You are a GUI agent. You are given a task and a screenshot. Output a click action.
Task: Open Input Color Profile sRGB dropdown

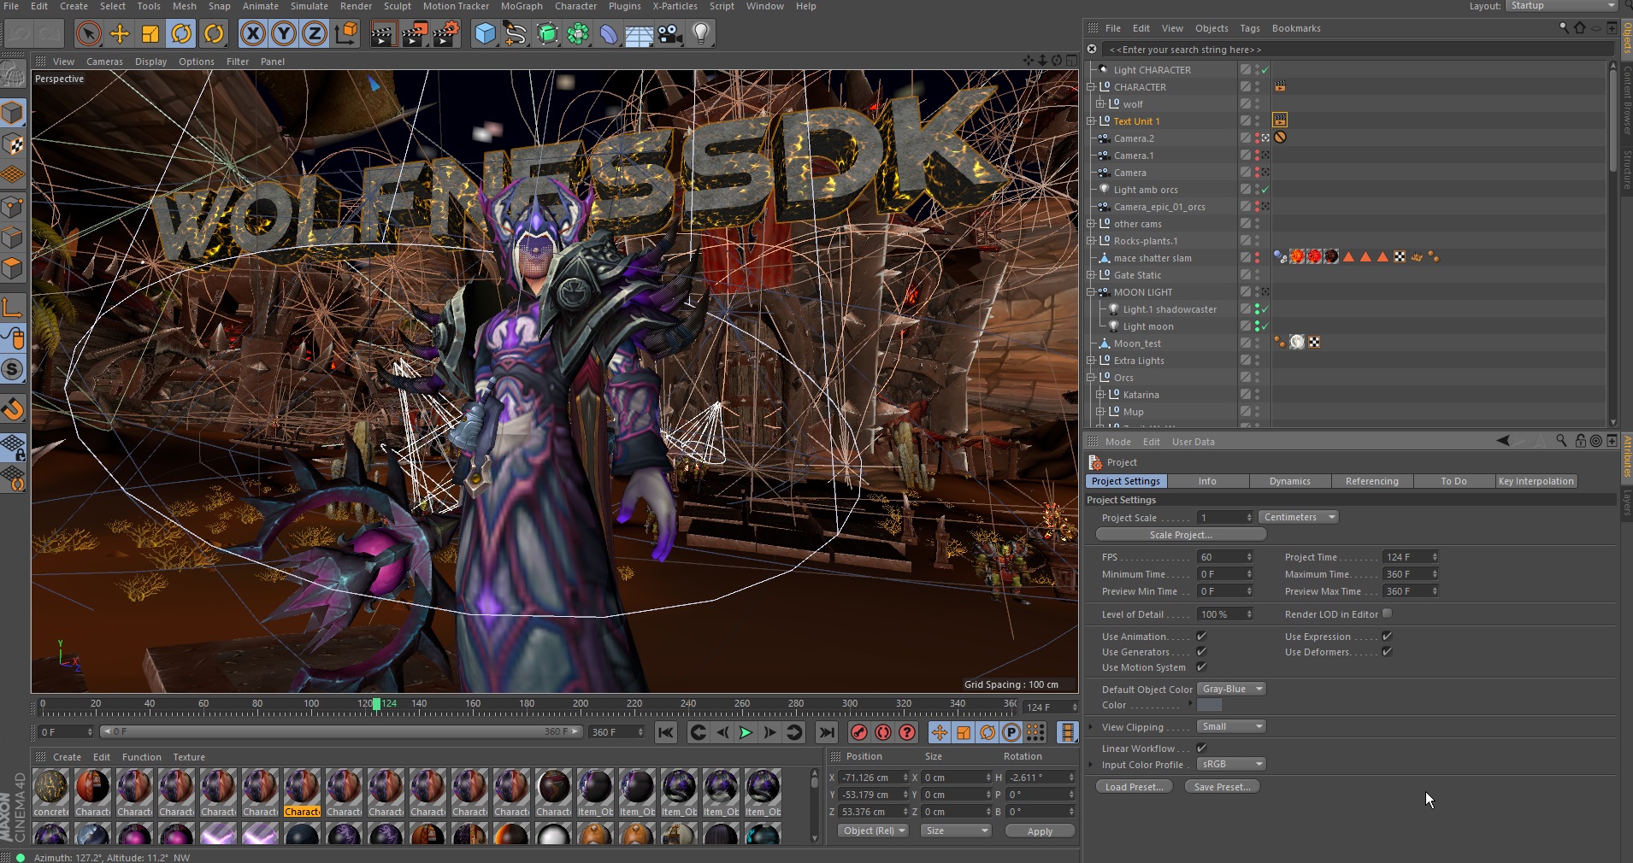(x=1231, y=764)
